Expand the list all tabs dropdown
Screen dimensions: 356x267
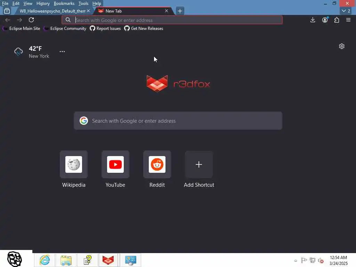(346, 11)
